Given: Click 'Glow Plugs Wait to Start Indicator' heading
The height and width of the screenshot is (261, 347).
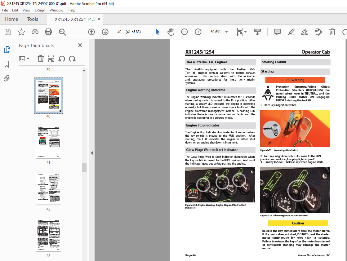Looking at the screenshot, I should (212, 150).
